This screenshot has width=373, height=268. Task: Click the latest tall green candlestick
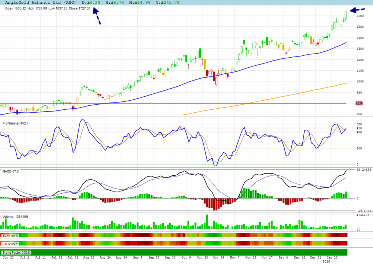(x=345, y=15)
